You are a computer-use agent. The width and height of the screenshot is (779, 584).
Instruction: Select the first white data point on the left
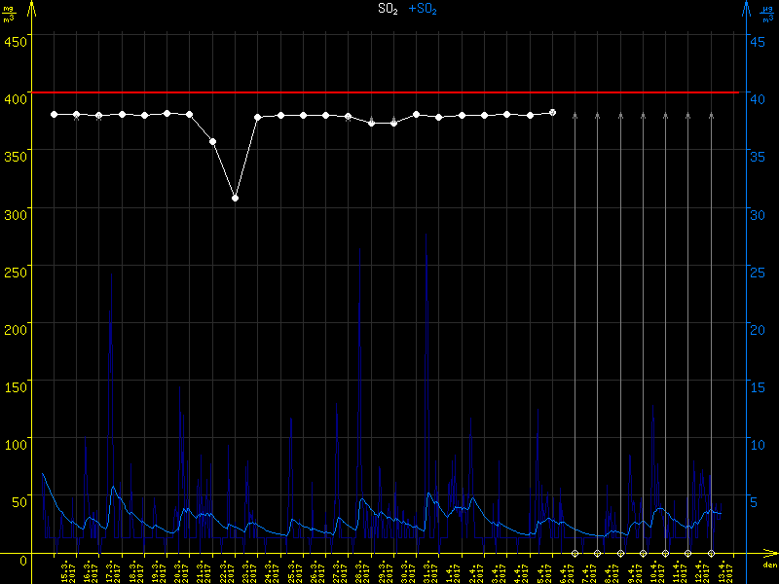[x=55, y=114]
